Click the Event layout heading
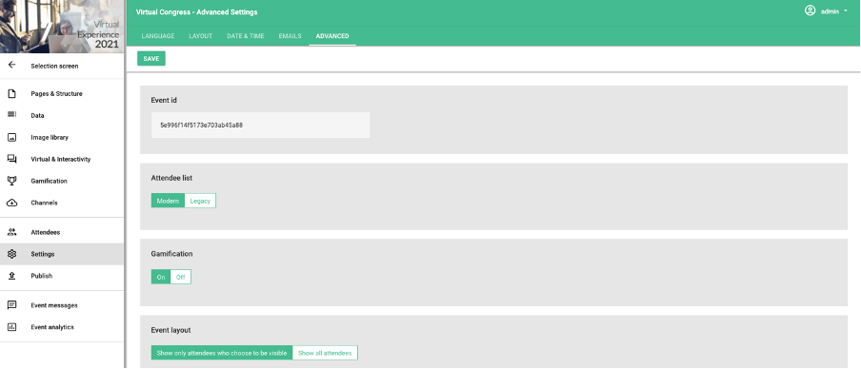 coord(170,330)
